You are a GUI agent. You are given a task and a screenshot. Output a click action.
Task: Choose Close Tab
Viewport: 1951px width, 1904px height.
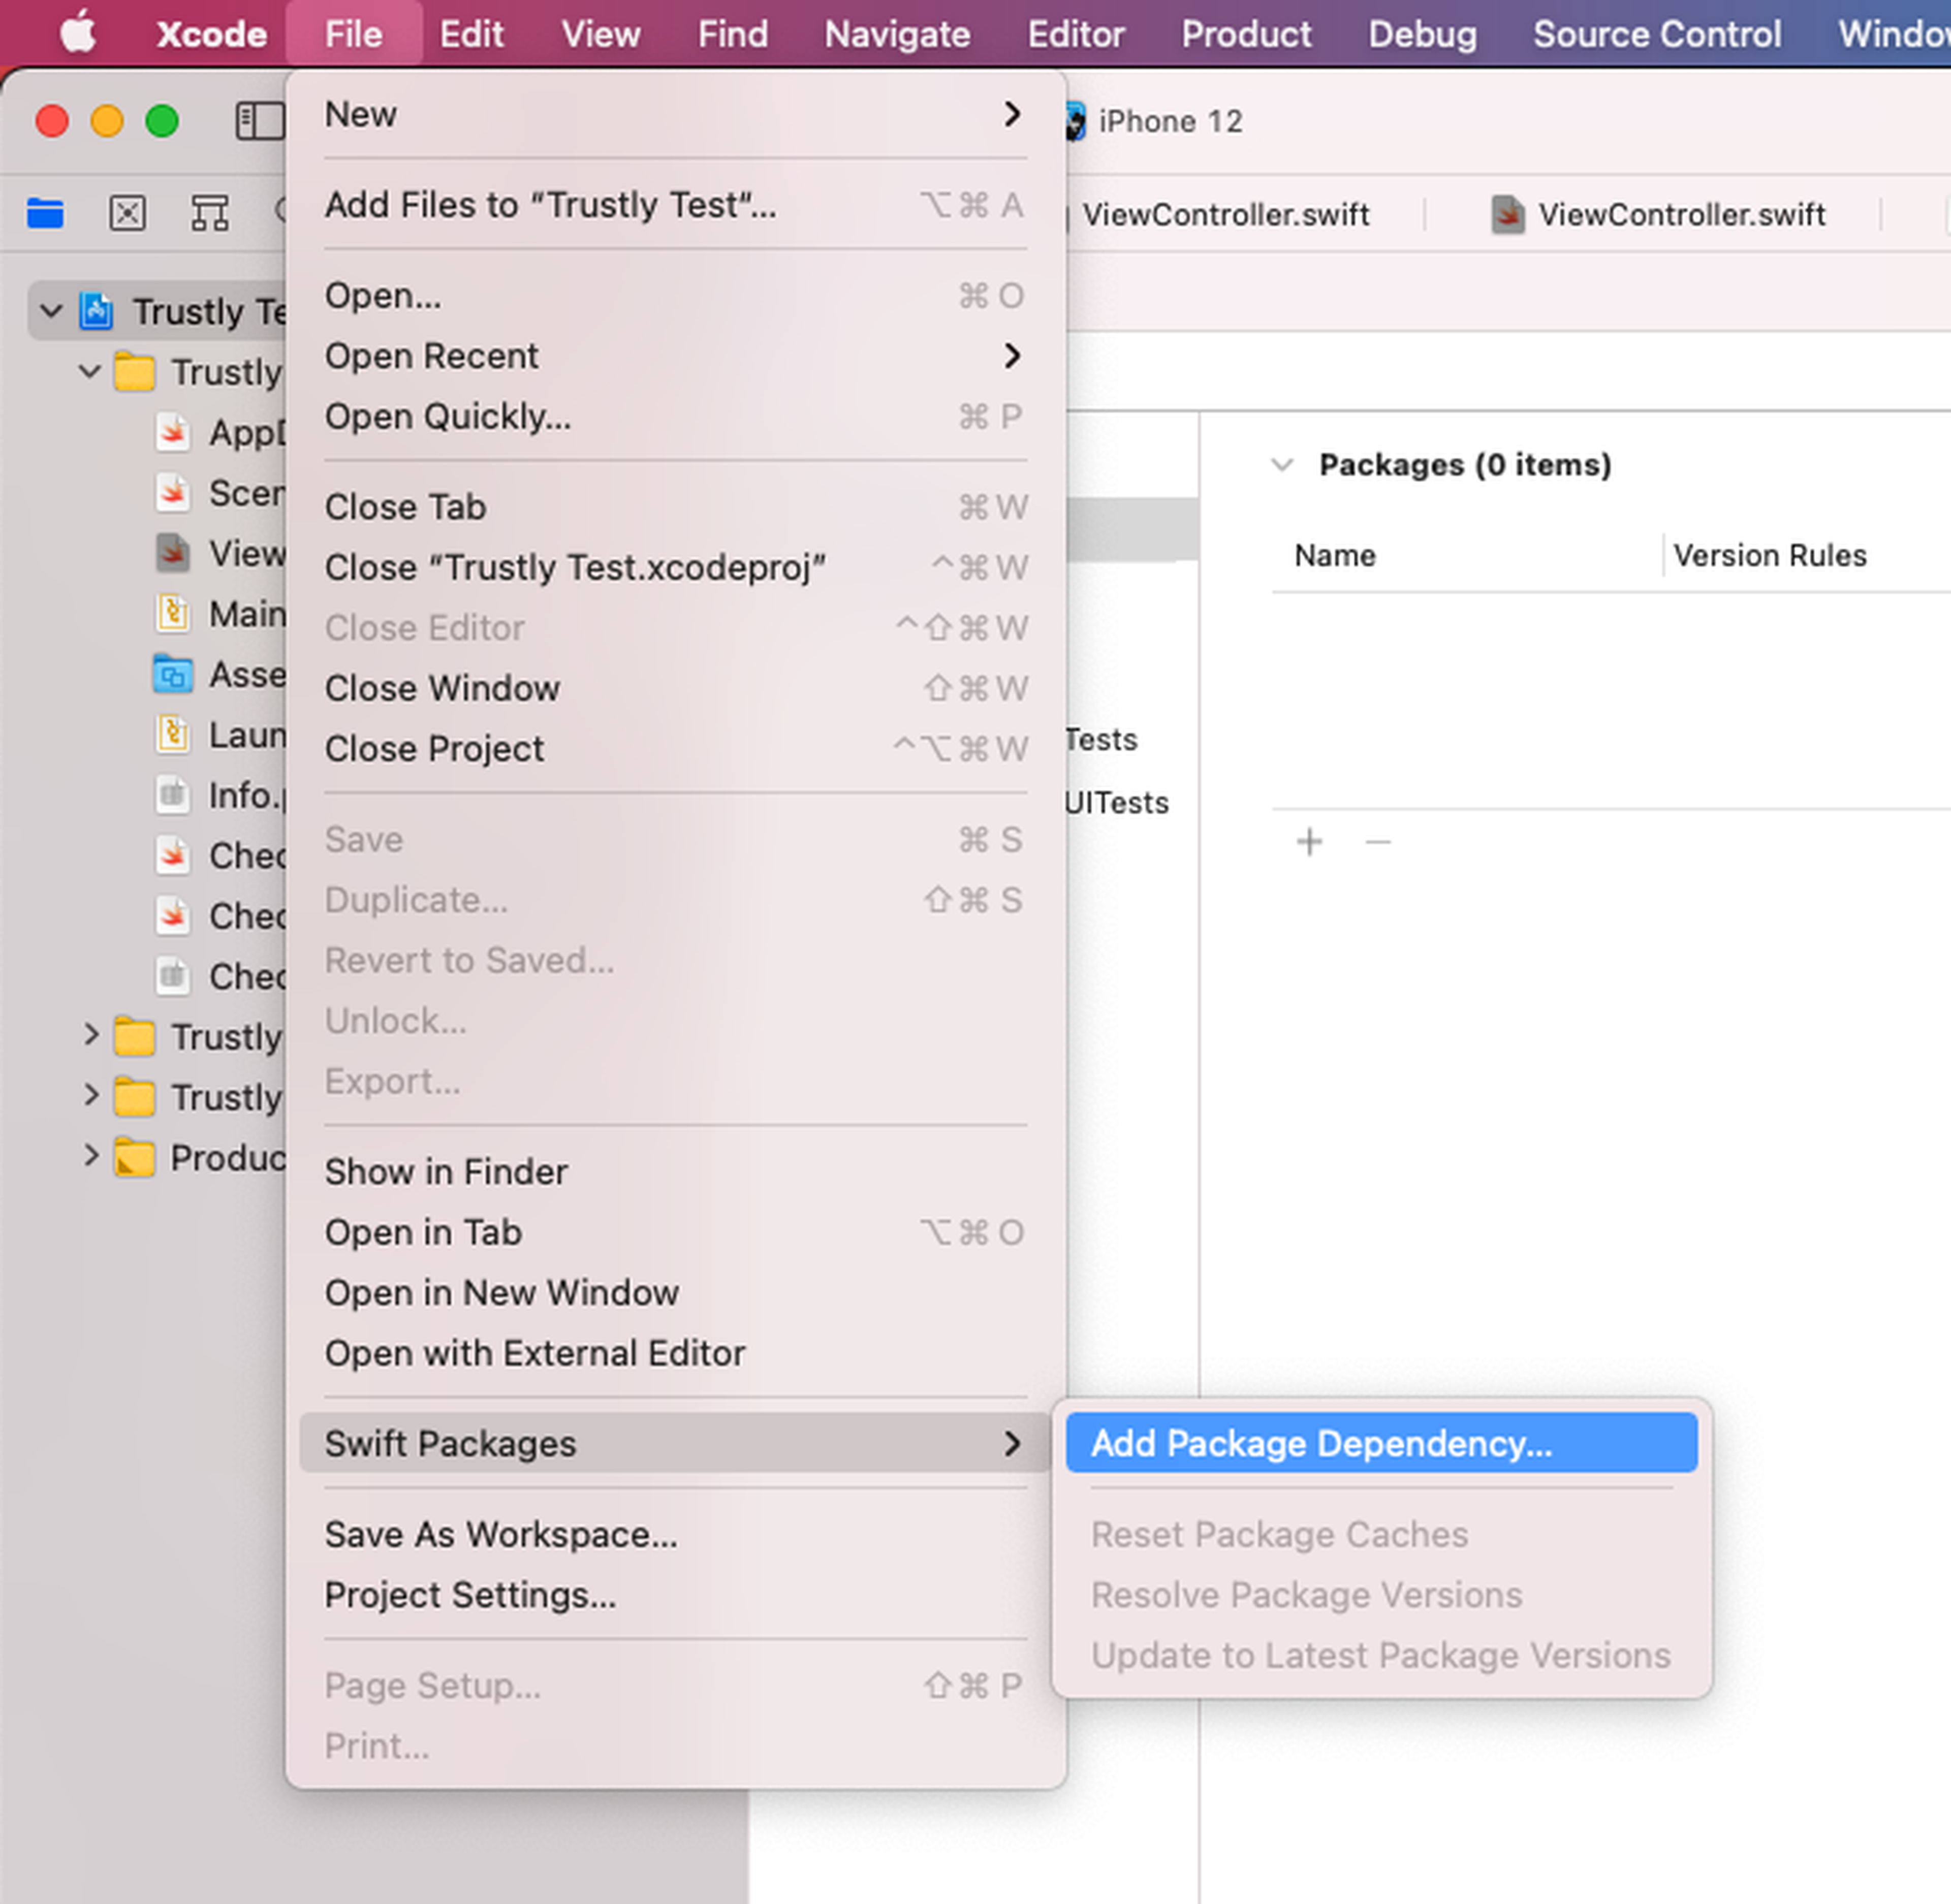point(675,507)
